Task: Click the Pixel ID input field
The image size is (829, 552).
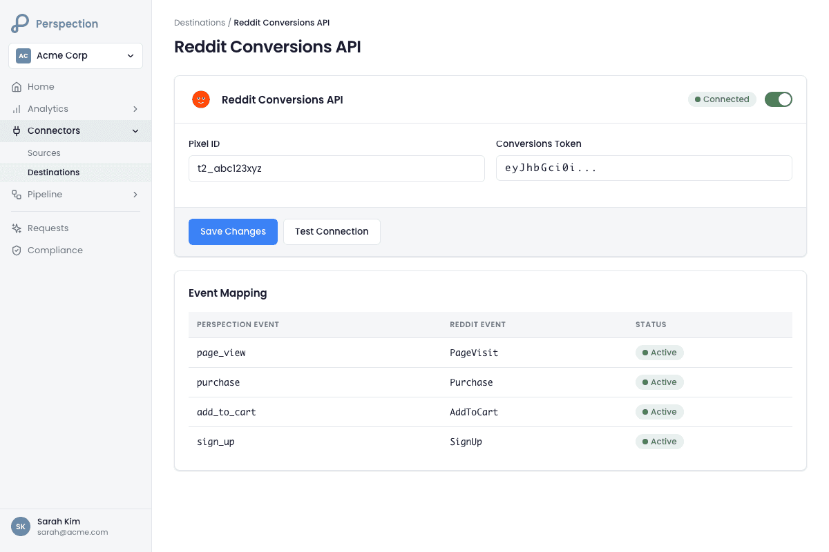Action: [336, 168]
